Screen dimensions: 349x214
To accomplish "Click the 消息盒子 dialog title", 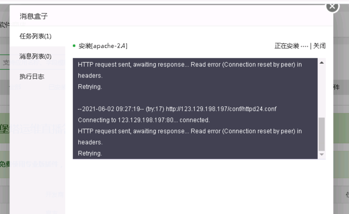I will click(34, 16).
